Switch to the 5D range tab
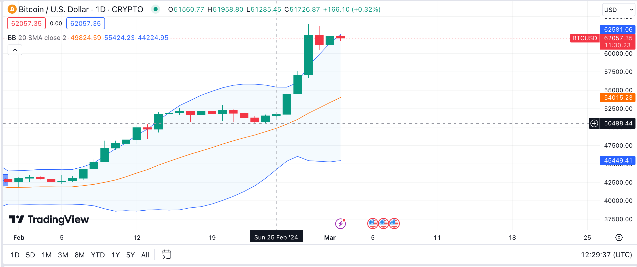637x267 pixels. (30, 255)
